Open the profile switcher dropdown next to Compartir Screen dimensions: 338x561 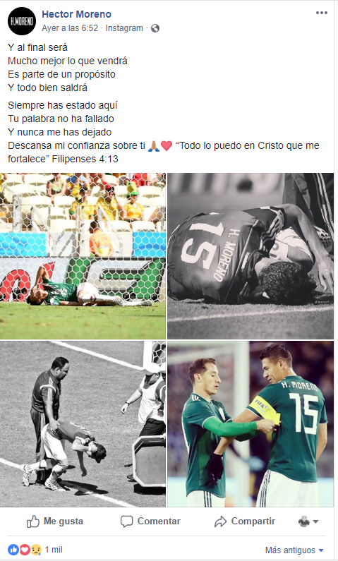coord(308,521)
